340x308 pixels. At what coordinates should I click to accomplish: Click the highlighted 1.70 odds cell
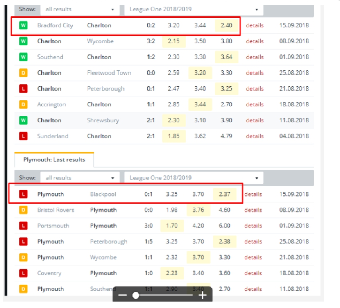172,226
